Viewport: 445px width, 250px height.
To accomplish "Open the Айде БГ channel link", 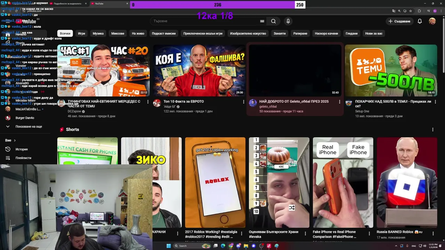I will [170, 107].
